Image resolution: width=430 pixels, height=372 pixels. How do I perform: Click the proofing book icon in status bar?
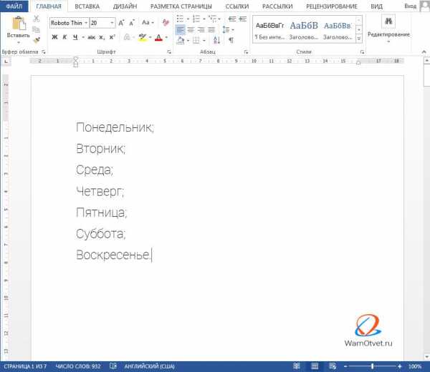(113, 366)
